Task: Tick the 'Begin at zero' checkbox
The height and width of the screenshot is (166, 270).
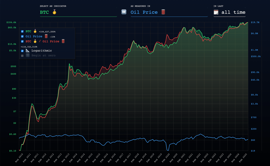Action: tap(22, 56)
